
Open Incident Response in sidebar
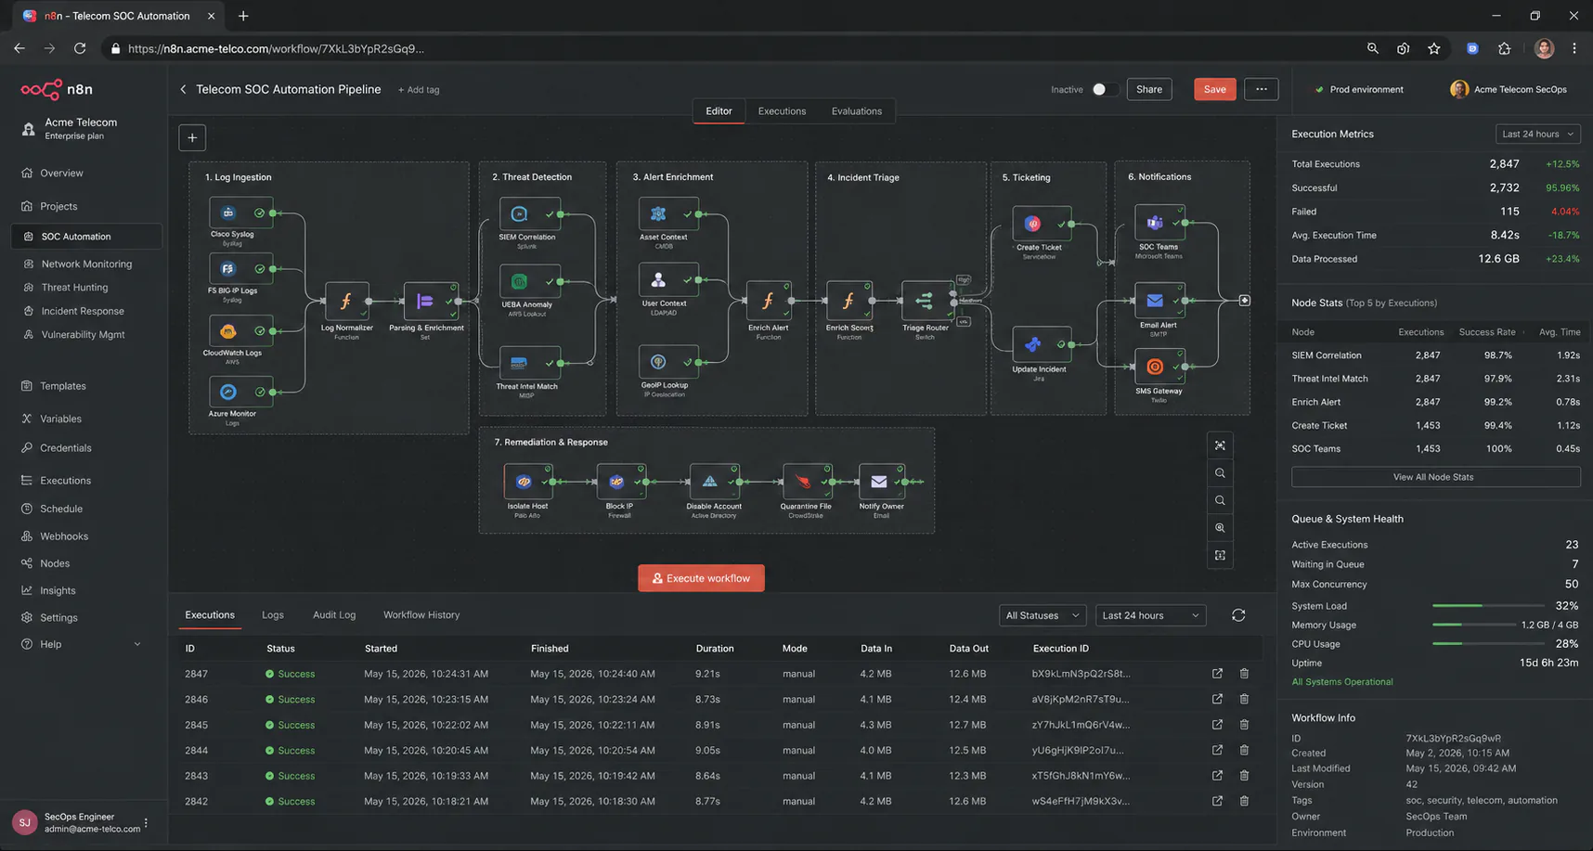pyautogui.click(x=83, y=311)
